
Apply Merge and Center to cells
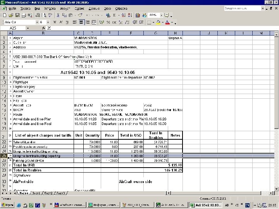[94, 22]
